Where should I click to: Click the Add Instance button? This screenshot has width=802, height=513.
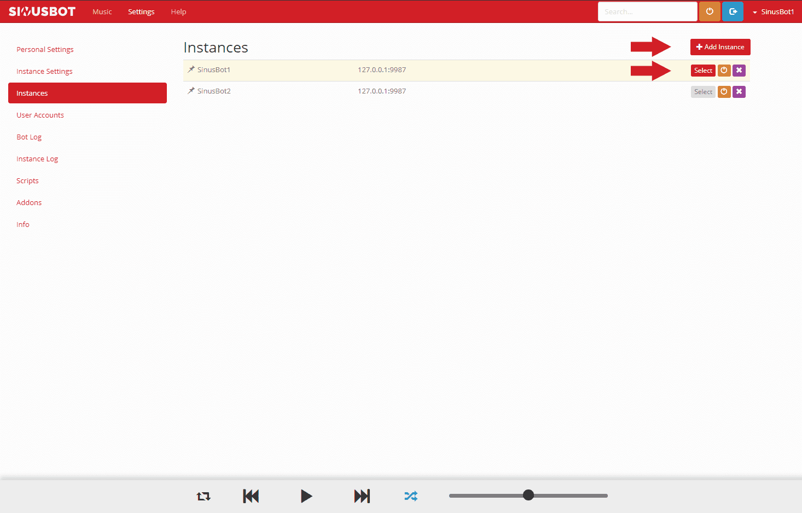click(720, 47)
